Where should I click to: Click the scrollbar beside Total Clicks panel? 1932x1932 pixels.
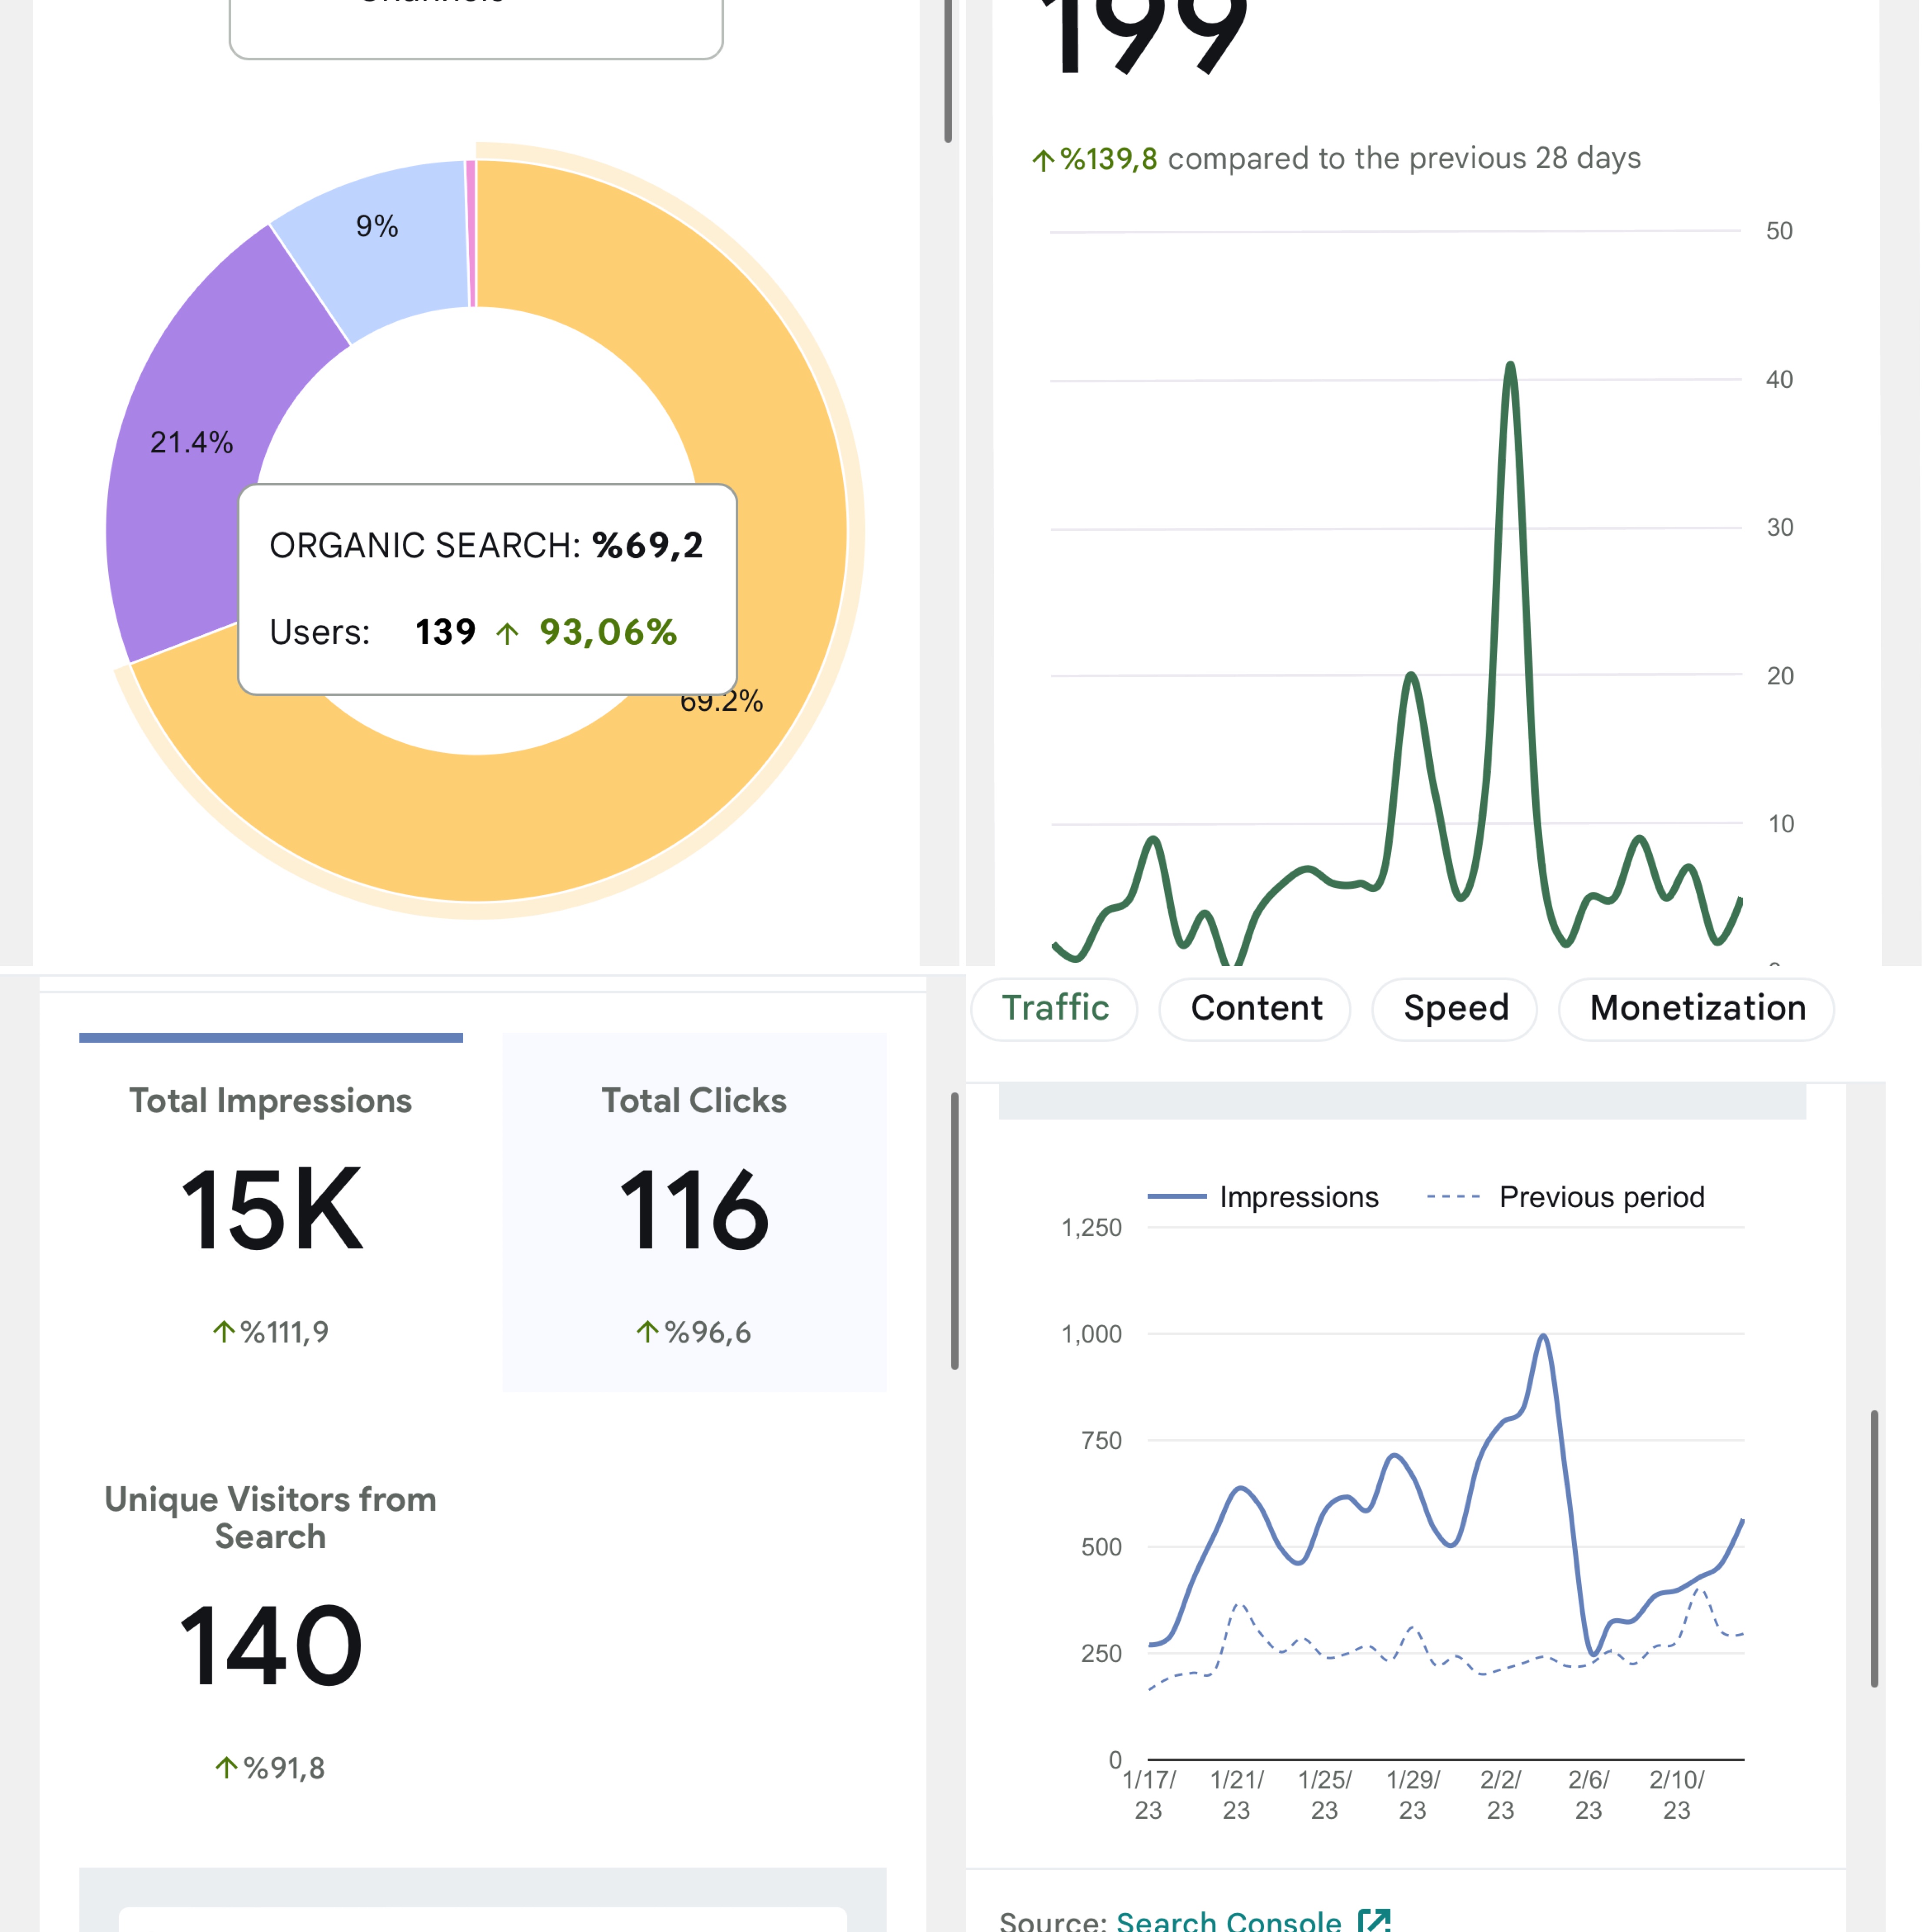[x=955, y=1230]
